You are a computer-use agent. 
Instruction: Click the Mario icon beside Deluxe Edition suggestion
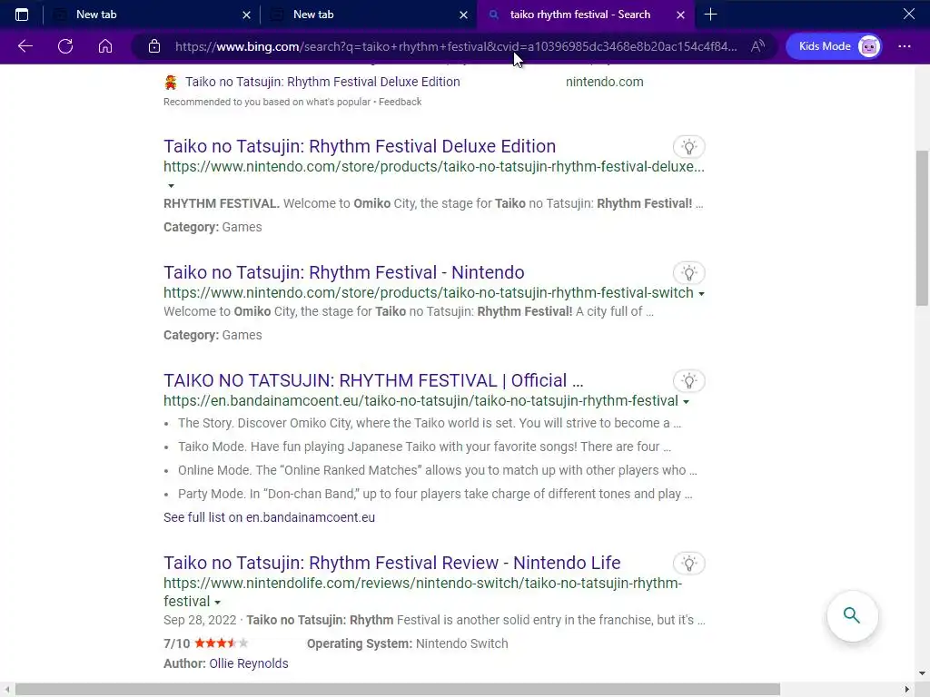[171, 83]
